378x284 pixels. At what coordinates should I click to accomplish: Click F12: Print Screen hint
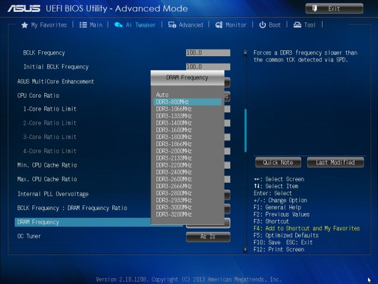click(x=279, y=250)
